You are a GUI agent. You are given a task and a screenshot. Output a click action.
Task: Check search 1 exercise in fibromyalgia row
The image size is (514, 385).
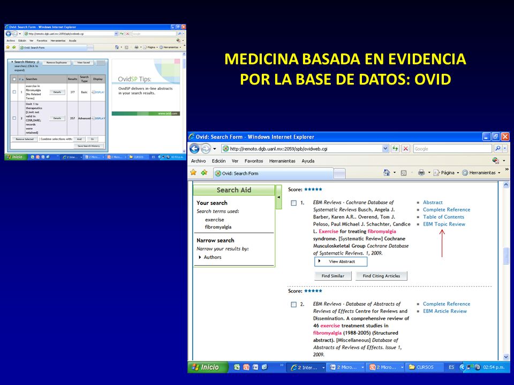click(x=14, y=92)
